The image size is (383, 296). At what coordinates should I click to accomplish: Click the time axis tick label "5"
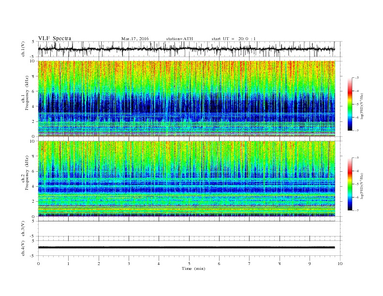point(189,264)
